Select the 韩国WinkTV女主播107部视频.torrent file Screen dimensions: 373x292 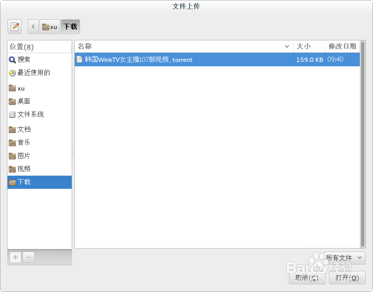[217, 59]
